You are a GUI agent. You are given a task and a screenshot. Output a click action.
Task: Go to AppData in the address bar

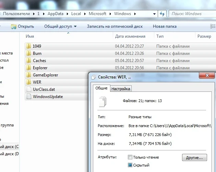(56, 14)
